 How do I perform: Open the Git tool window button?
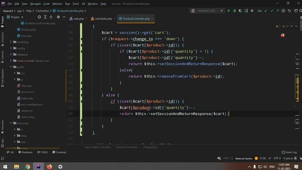[10, 152]
